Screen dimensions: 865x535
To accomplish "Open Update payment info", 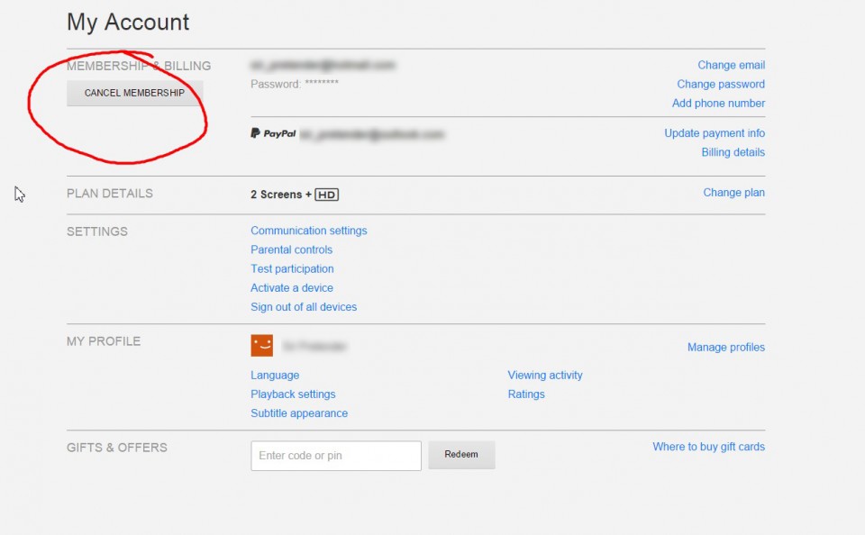I will pos(715,133).
